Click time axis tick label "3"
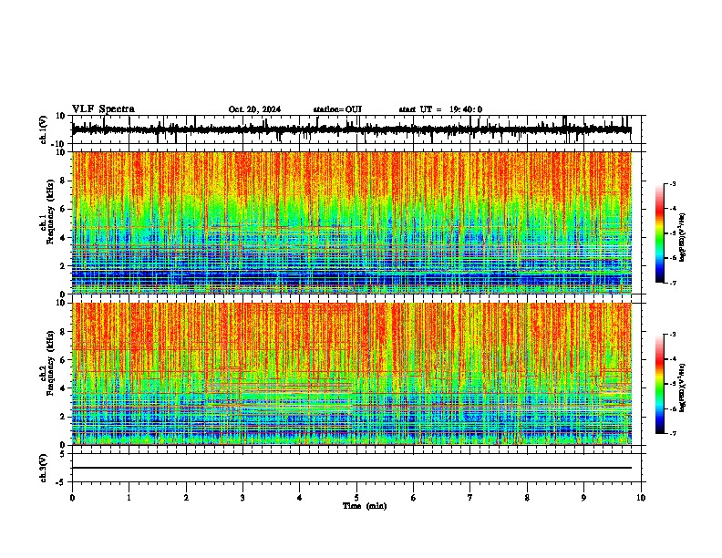Image resolution: width=722 pixels, height=558 pixels. (242, 497)
